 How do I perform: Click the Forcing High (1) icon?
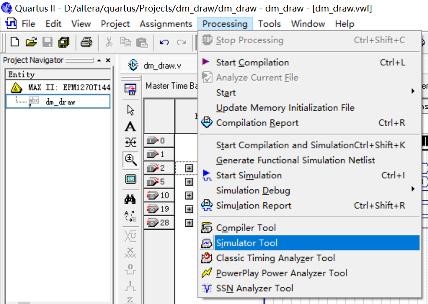pos(131,286)
